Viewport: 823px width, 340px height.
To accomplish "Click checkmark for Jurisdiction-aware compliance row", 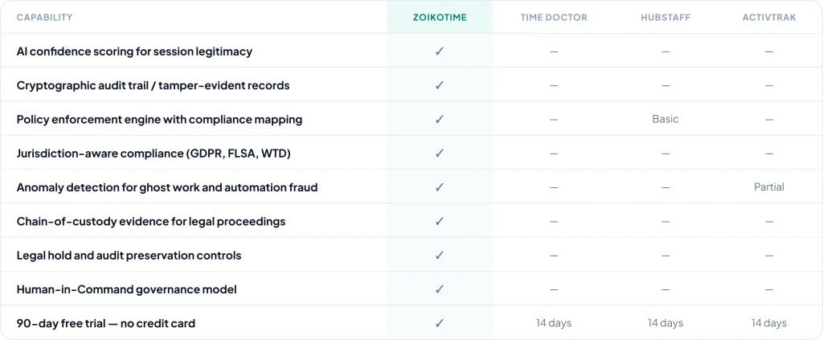I will click(439, 153).
